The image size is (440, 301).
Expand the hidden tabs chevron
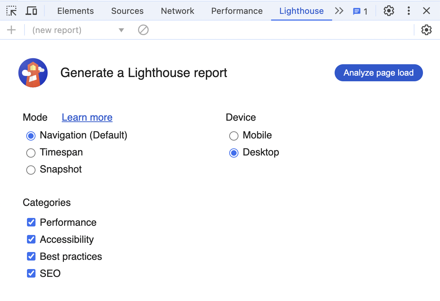coord(339,11)
